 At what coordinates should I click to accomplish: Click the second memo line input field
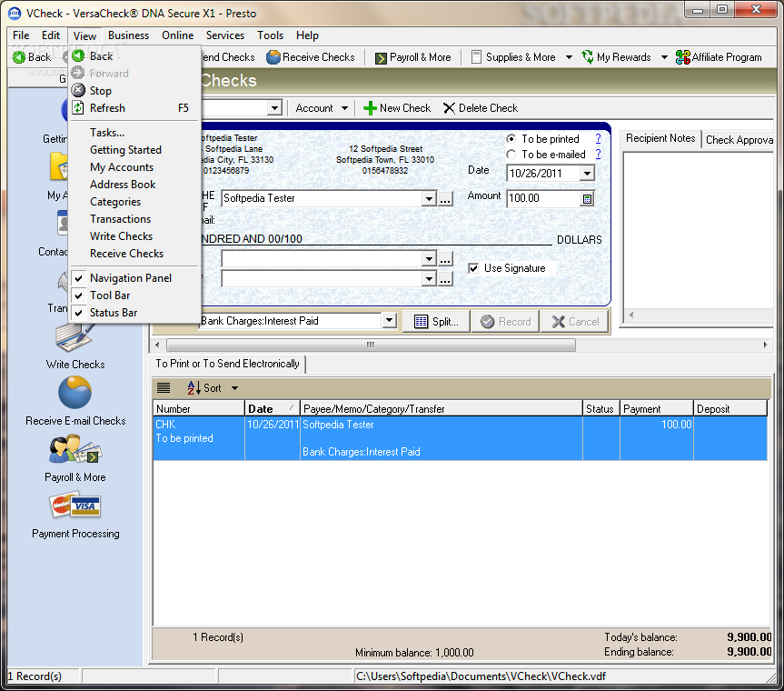coord(322,278)
